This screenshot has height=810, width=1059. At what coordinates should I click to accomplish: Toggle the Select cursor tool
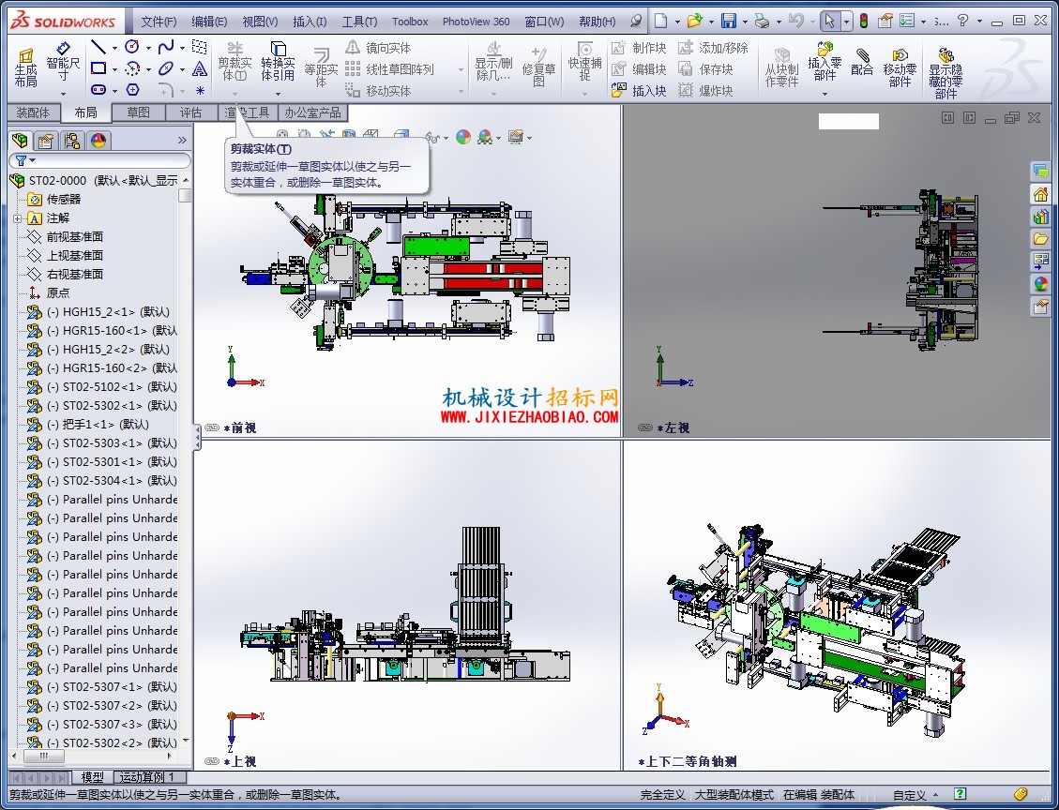[829, 21]
